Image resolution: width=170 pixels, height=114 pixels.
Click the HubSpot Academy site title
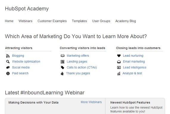(x=27, y=9)
